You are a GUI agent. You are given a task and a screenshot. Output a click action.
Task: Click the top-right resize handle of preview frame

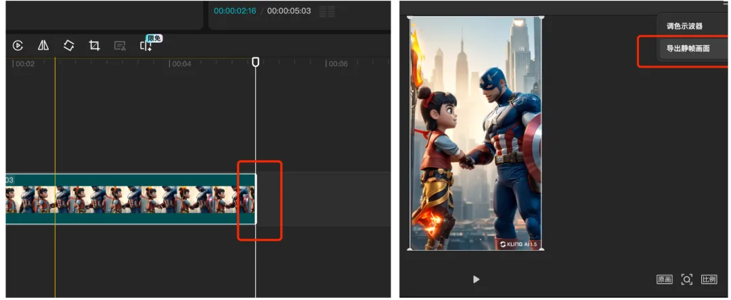542,18
